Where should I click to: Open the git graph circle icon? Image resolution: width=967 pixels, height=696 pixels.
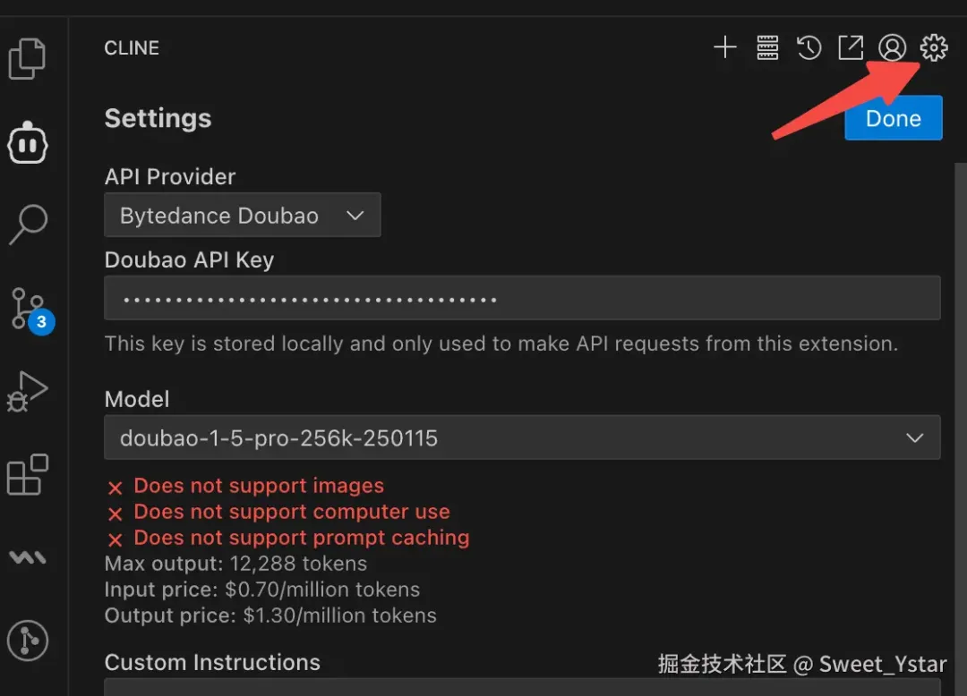point(28,640)
